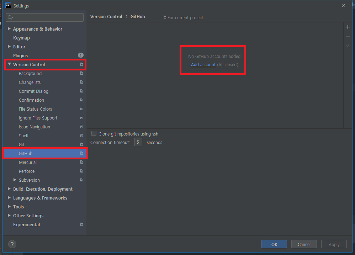Click Version Control in the breadcrumb
355x255 pixels.
[106, 16]
